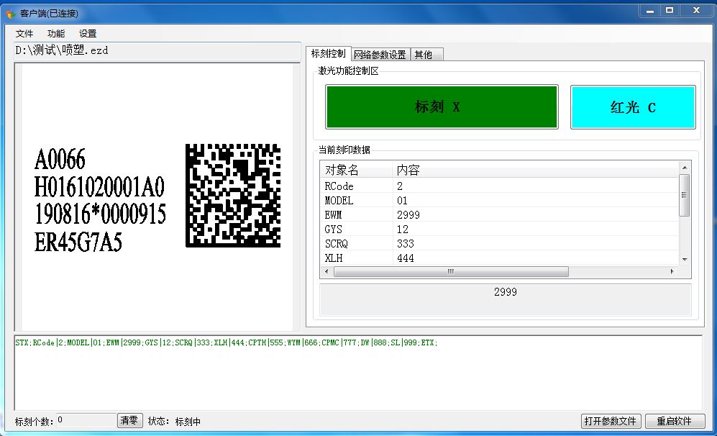Select the XLH row name
The width and height of the screenshot is (717, 436).
[334, 258]
